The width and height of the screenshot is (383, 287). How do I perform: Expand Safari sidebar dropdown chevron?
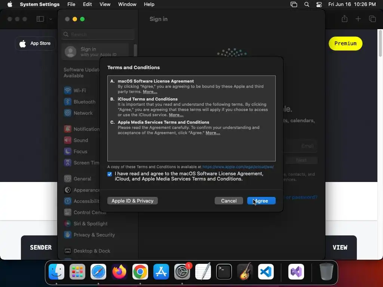50,19
